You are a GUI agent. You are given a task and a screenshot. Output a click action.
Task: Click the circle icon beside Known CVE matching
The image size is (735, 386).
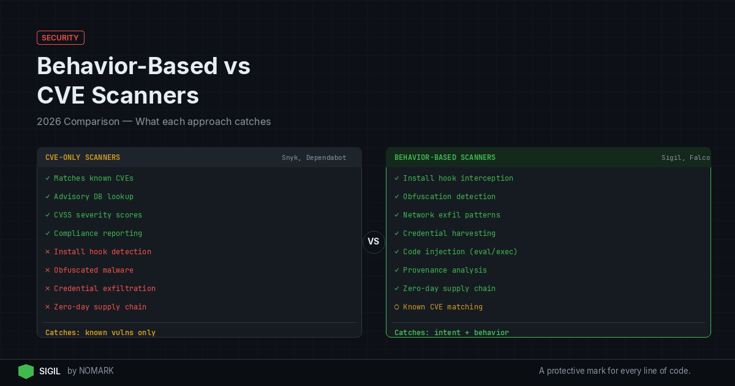tap(397, 307)
